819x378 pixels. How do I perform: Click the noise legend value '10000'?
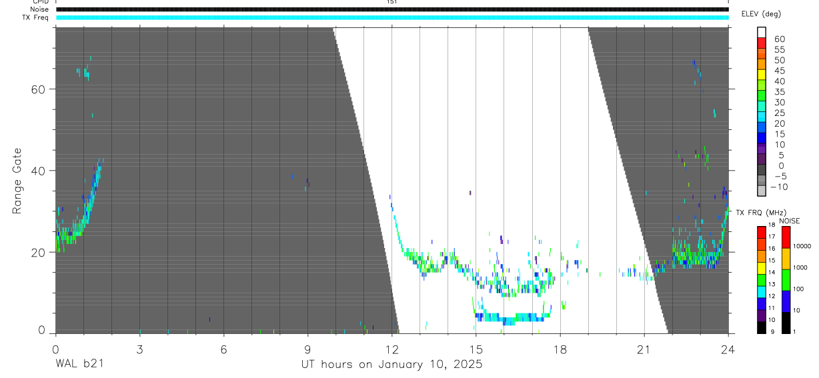(802, 246)
